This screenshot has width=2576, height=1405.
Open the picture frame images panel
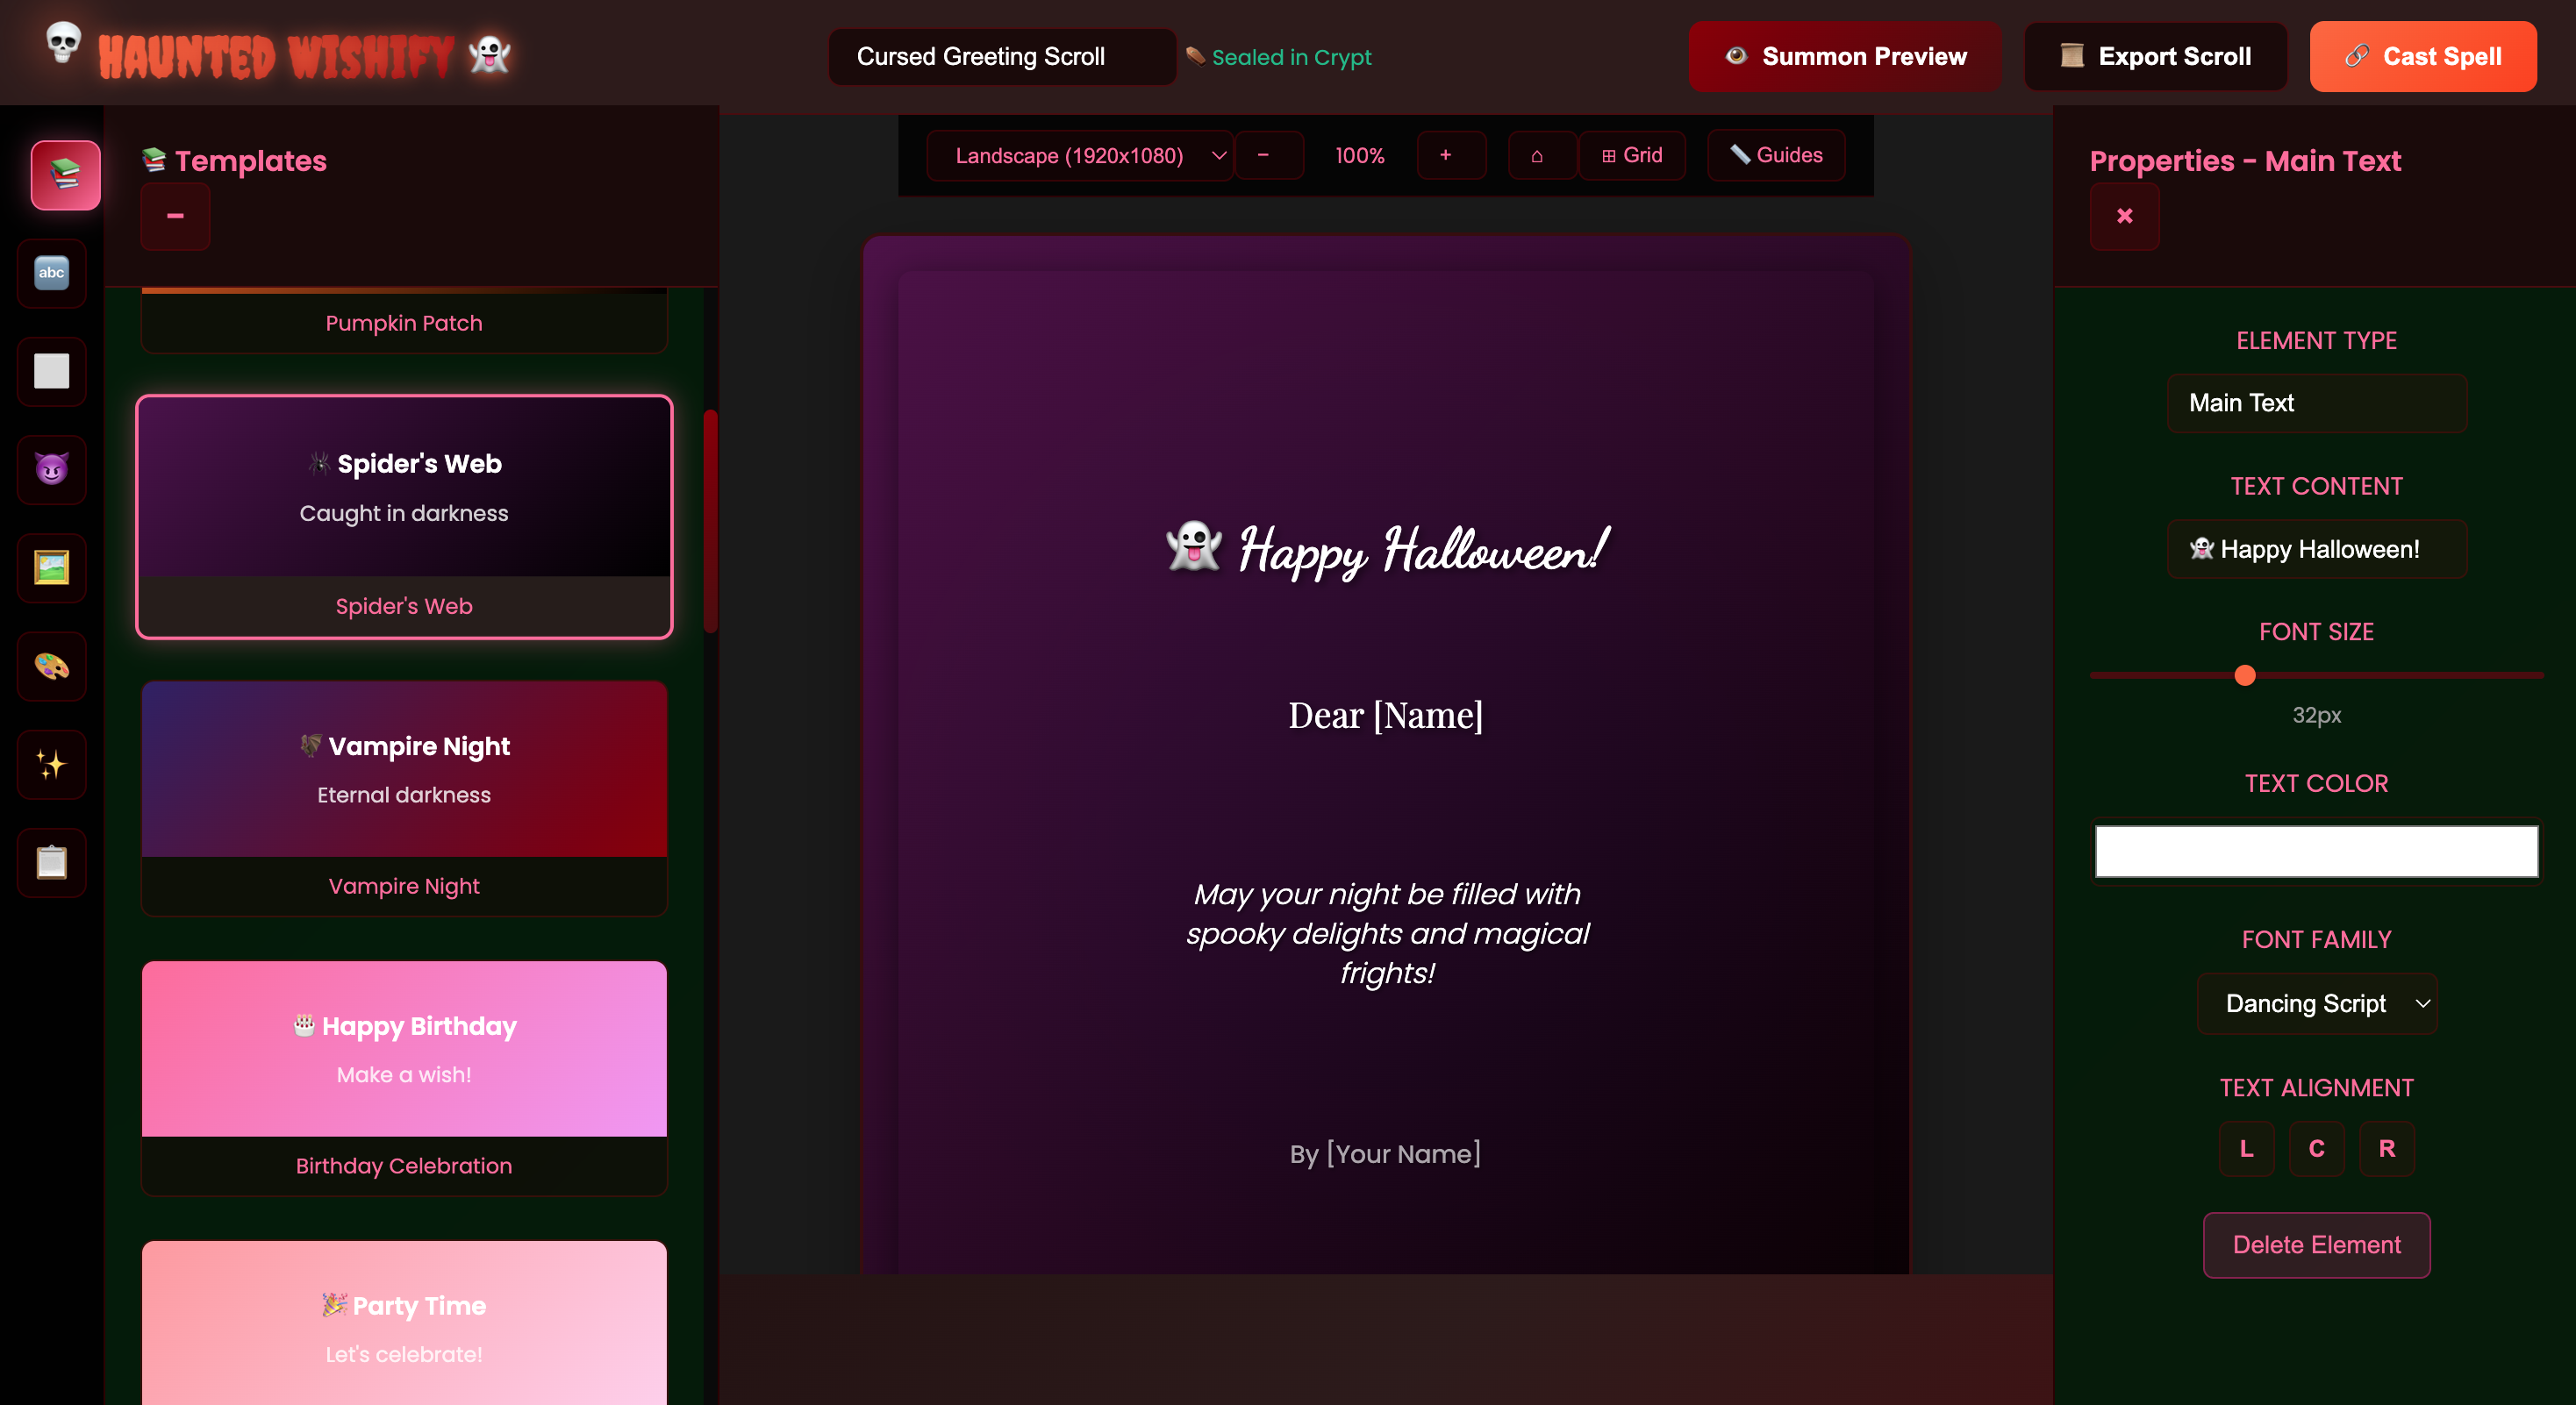pyautogui.click(x=52, y=567)
